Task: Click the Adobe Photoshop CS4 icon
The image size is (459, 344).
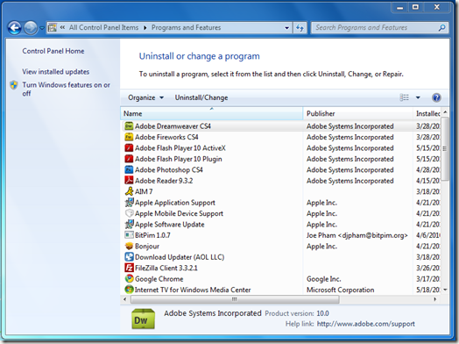Action: click(x=129, y=169)
